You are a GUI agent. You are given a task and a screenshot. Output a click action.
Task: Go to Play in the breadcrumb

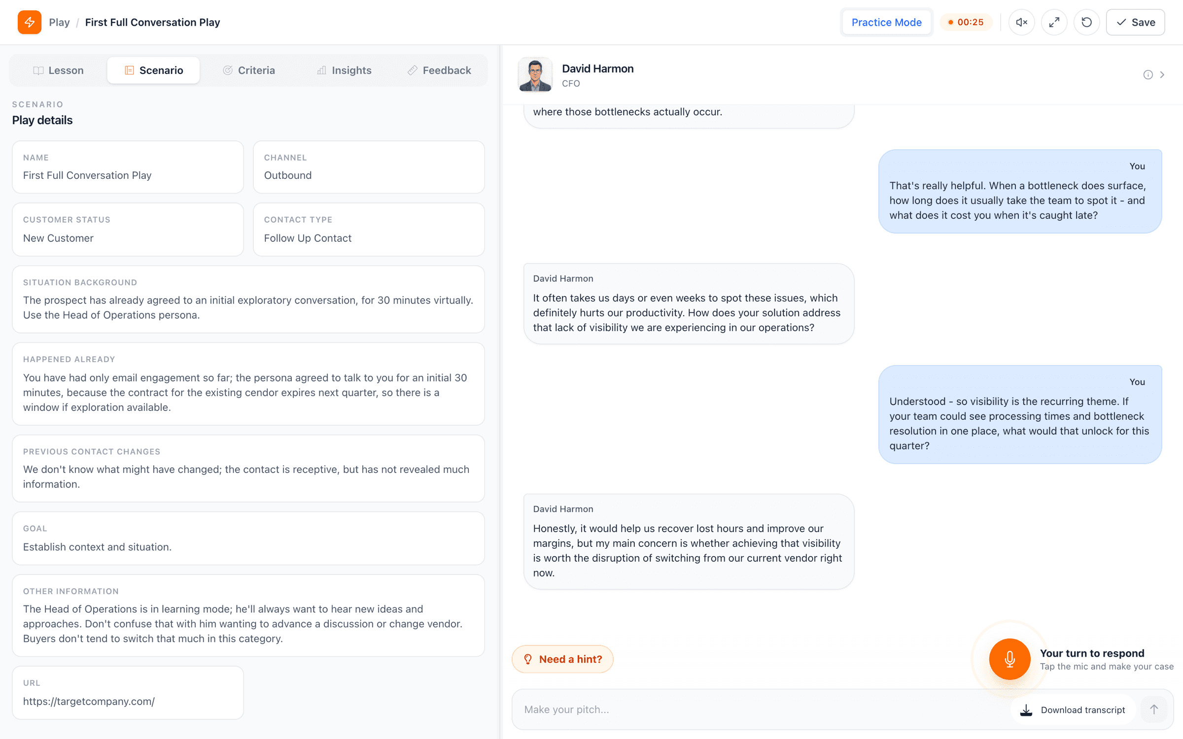pyautogui.click(x=59, y=22)
